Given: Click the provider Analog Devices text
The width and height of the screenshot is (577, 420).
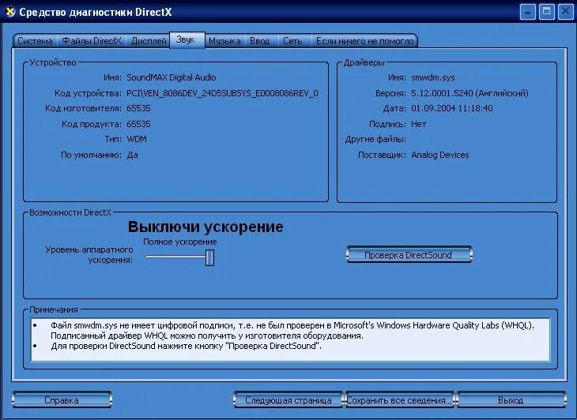Looking at the screenshot, I should coord(440,155).
